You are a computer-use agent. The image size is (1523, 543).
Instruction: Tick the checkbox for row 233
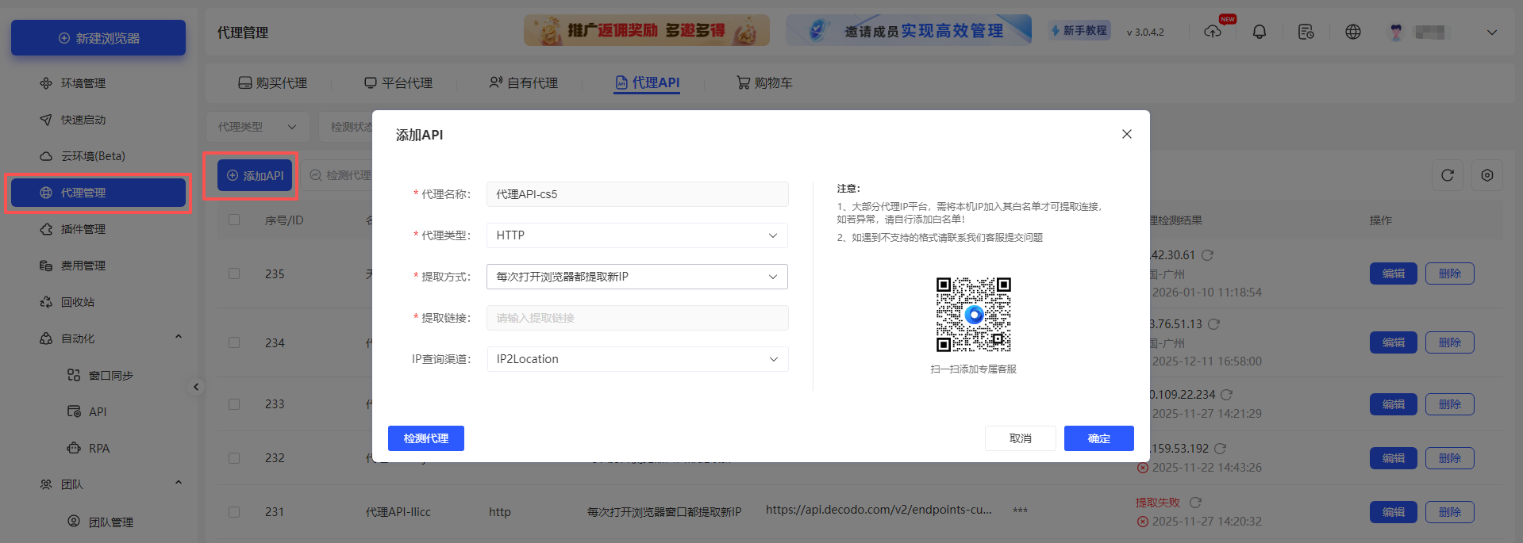[x=234, y=403]
